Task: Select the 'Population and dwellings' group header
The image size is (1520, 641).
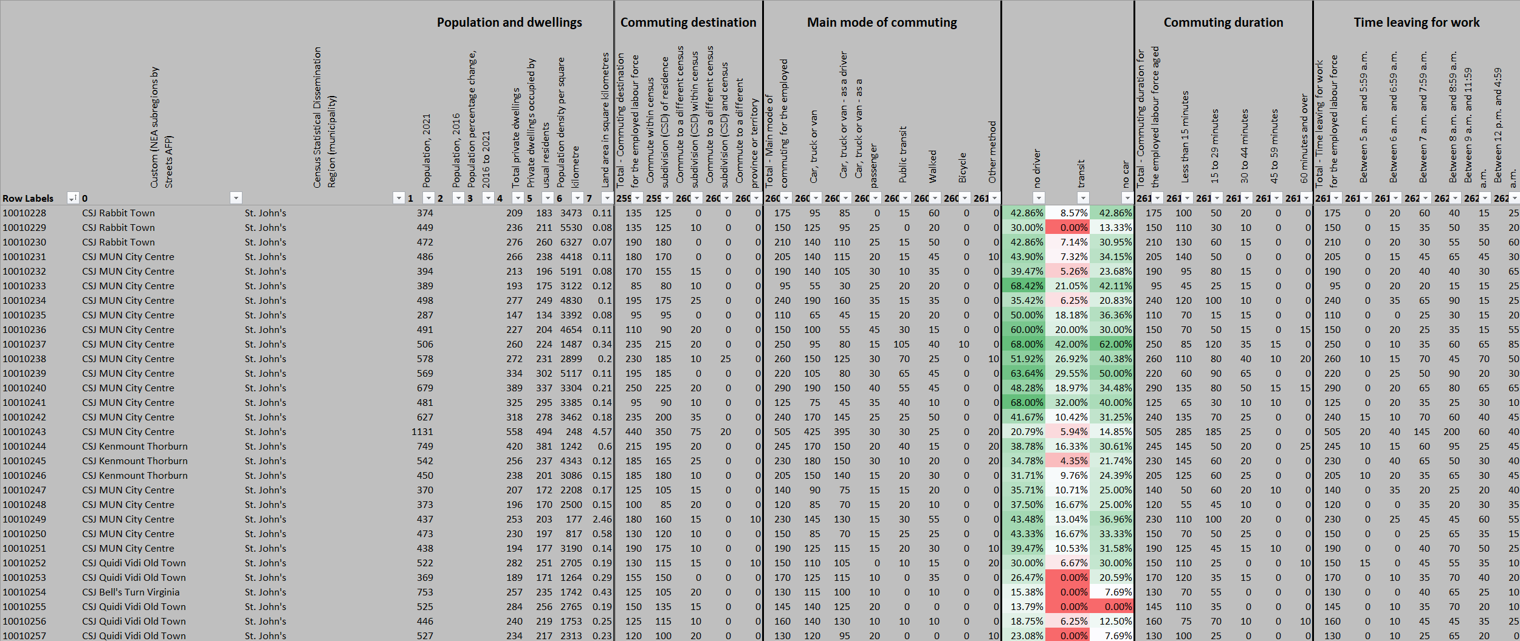Action: pos(509,22)
